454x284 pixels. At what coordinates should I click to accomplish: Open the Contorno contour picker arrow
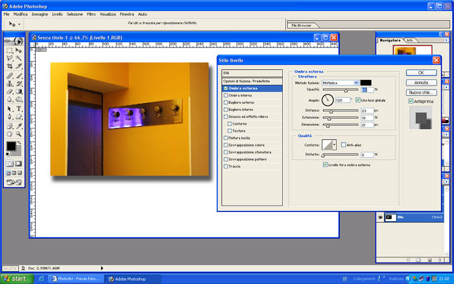(x=335, y=145)
